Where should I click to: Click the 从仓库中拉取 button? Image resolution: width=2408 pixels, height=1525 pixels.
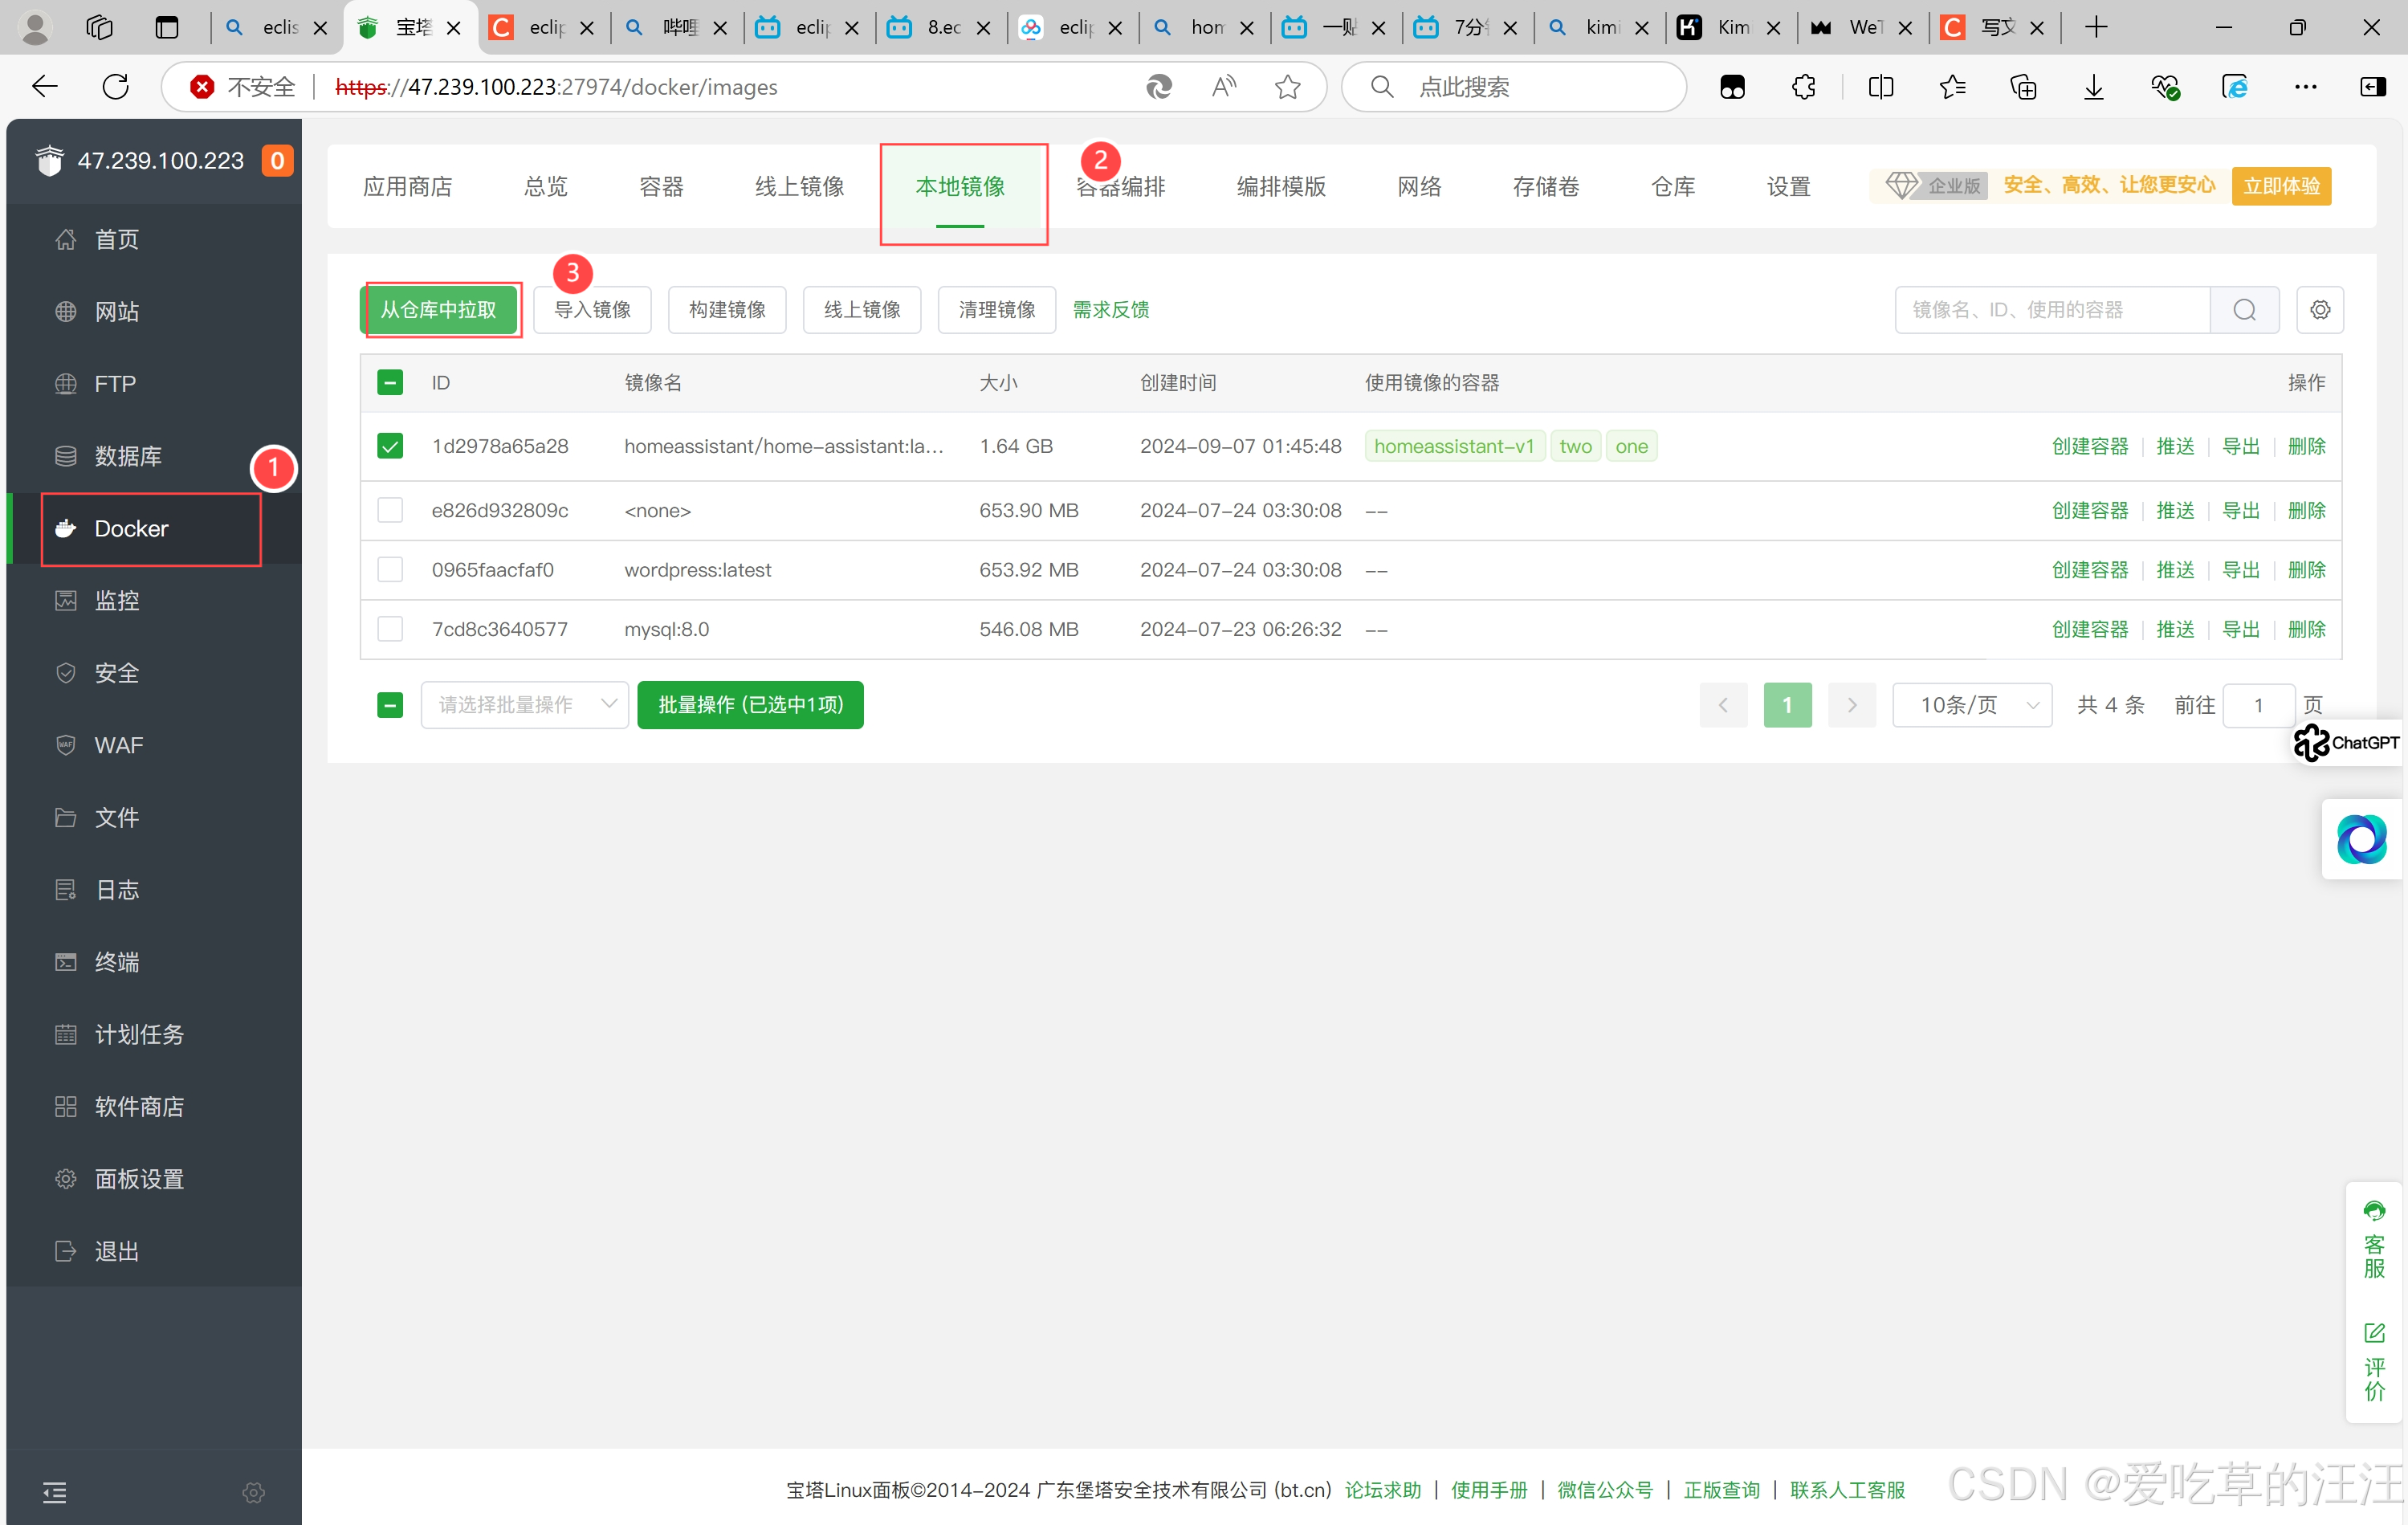(x=439, y=310)
